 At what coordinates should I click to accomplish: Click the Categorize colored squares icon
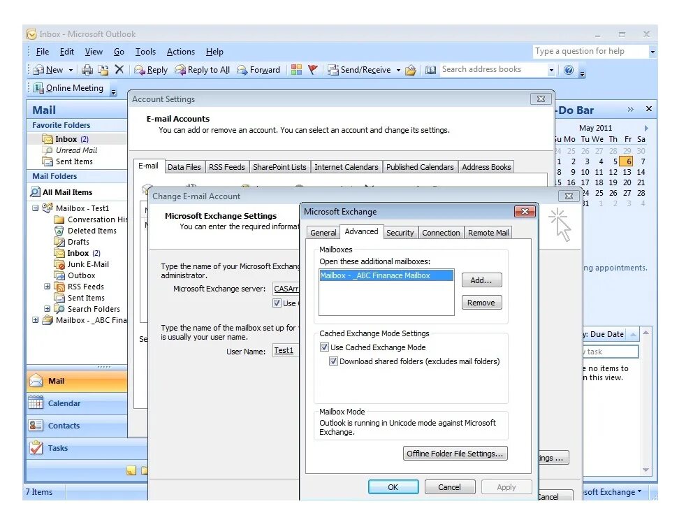click(297, 69)
